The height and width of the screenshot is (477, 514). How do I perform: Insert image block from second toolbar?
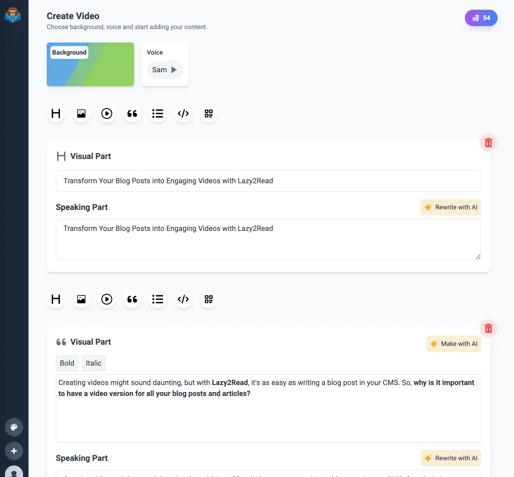tap(81, 299)
